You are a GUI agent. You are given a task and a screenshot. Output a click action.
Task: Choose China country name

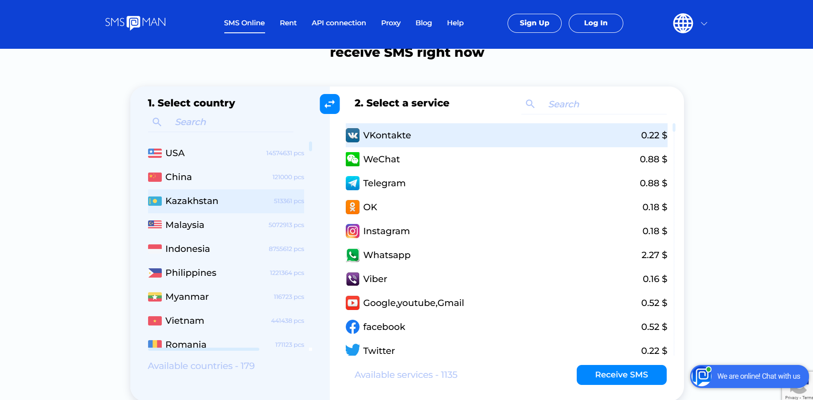pos(179,177)
